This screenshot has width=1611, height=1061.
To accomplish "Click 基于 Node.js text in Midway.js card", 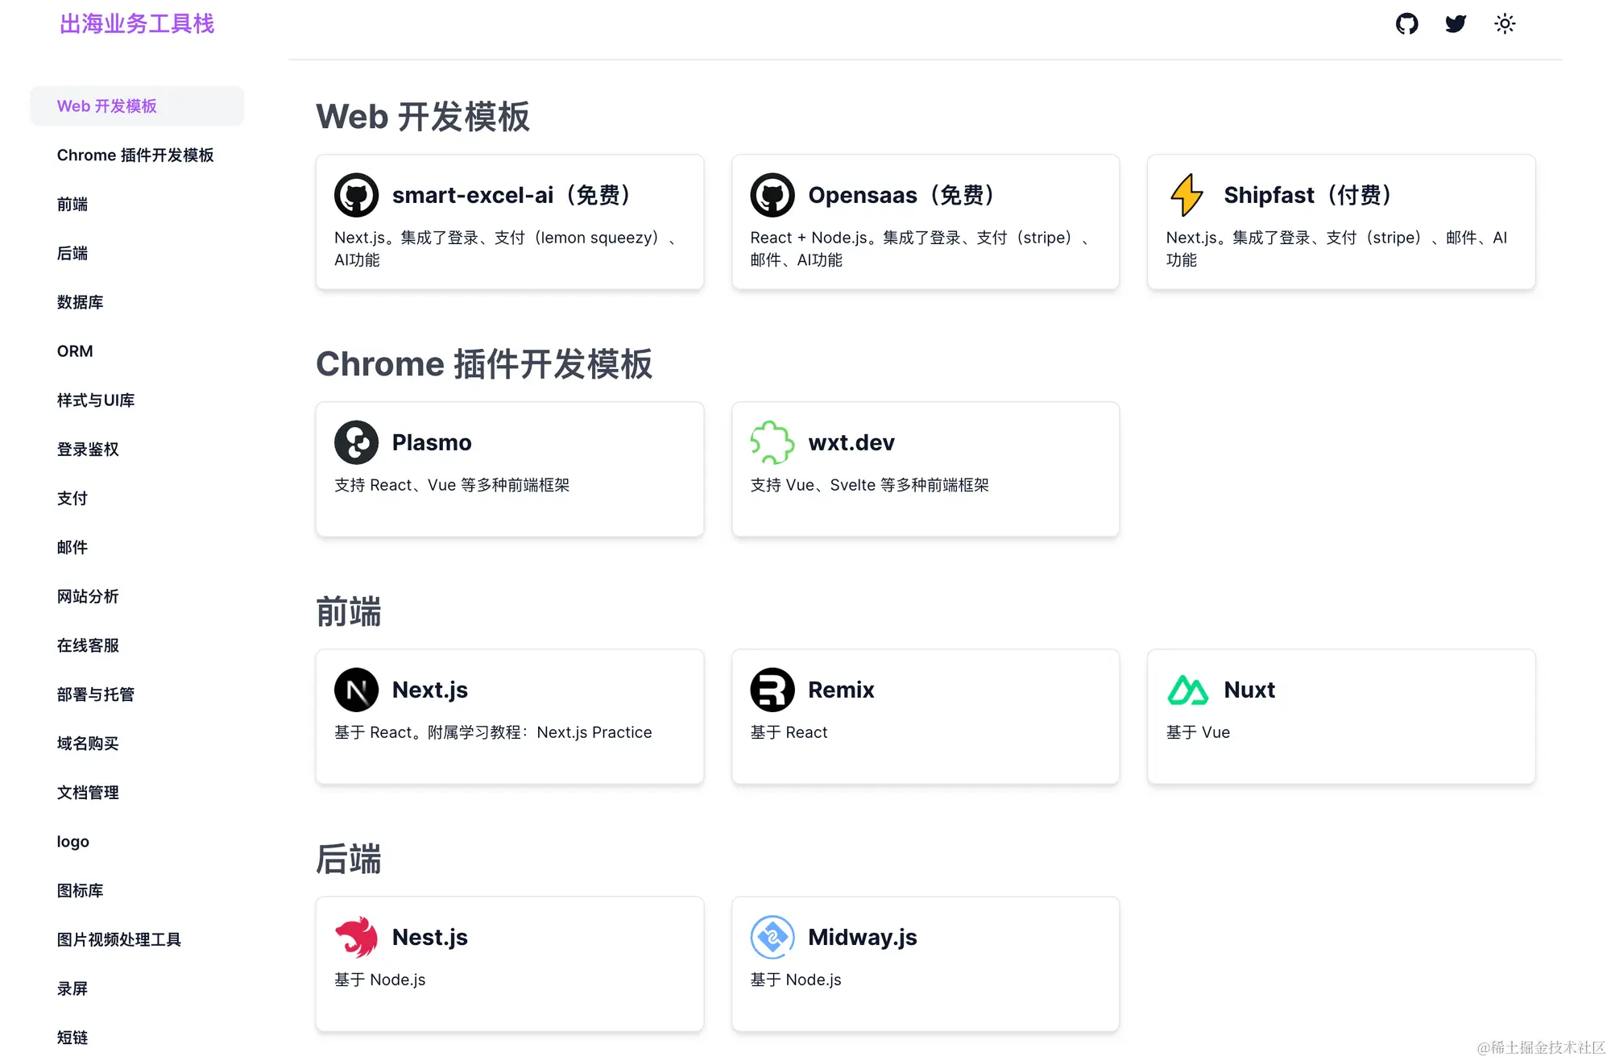I will coord(796,980).
